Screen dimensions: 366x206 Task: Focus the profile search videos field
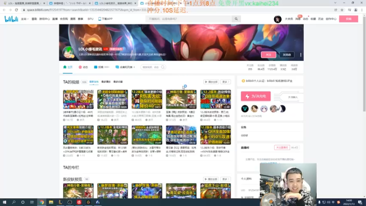151,67
